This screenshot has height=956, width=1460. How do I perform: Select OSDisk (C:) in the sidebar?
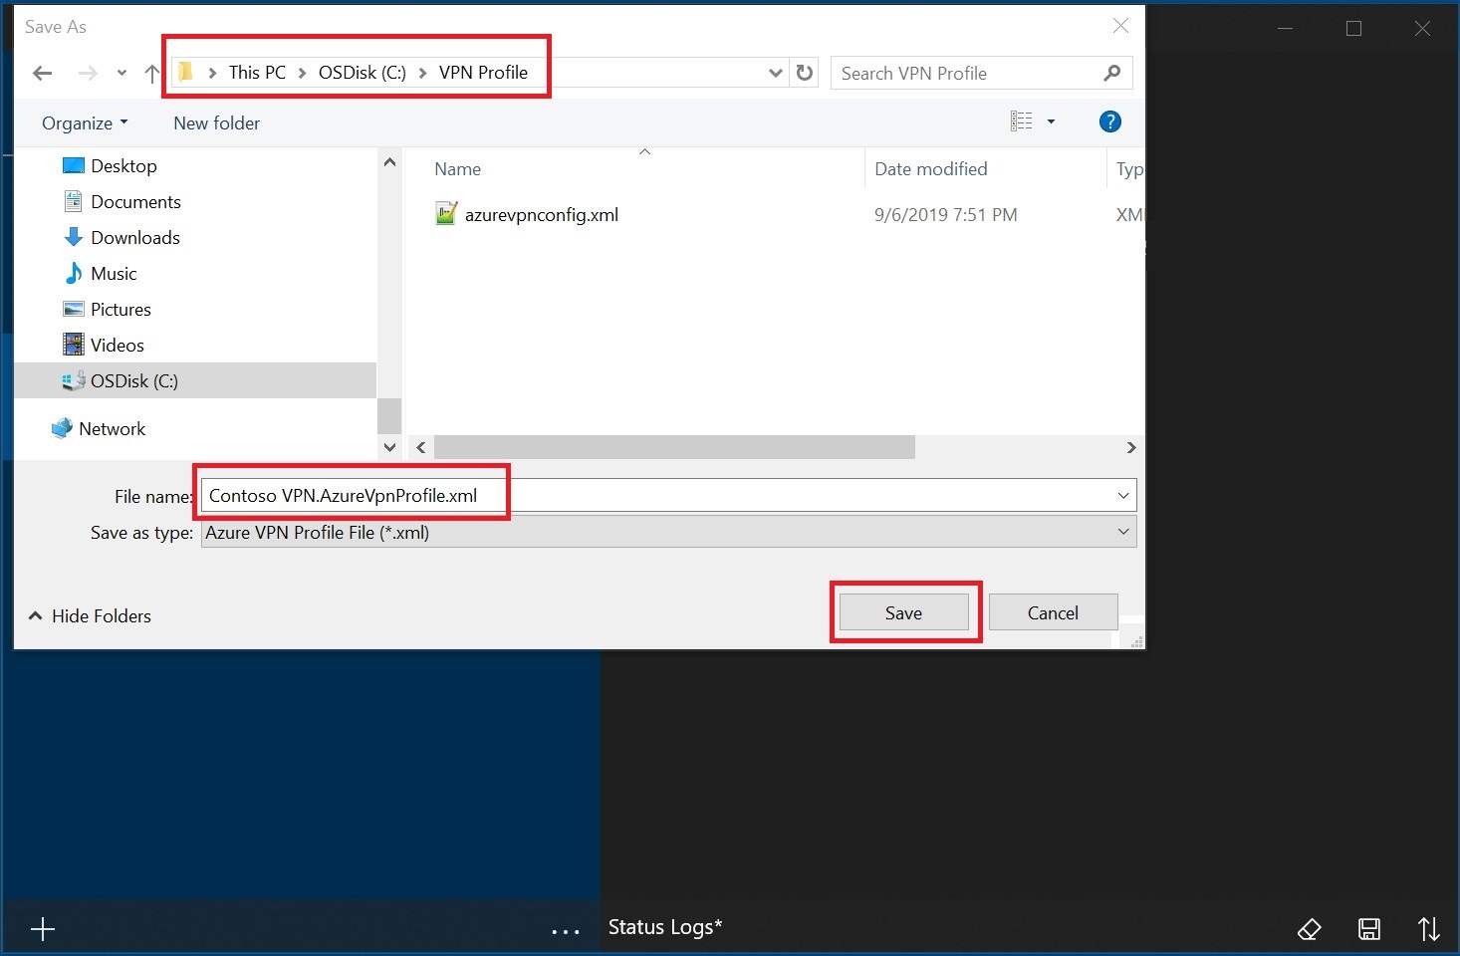coord(134,380)
